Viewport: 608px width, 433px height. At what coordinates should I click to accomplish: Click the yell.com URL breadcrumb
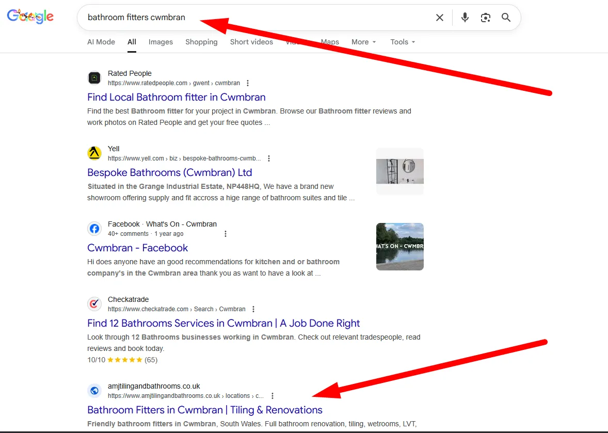point(184,158)
